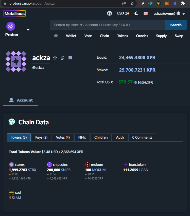Open the purple extension icon
This screenshot has width=190, height=216.
point(175,3)
